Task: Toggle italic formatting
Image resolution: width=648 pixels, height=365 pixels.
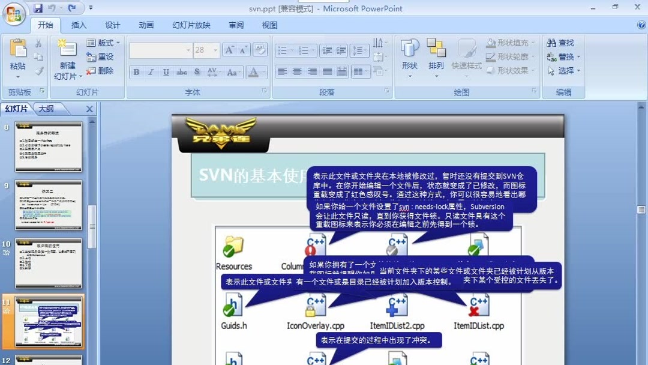Action: point(151,72)
